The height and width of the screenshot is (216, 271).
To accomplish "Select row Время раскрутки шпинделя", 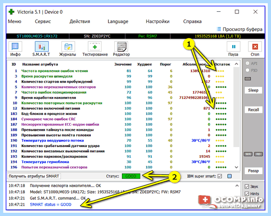I will click(x=120, y=76).
